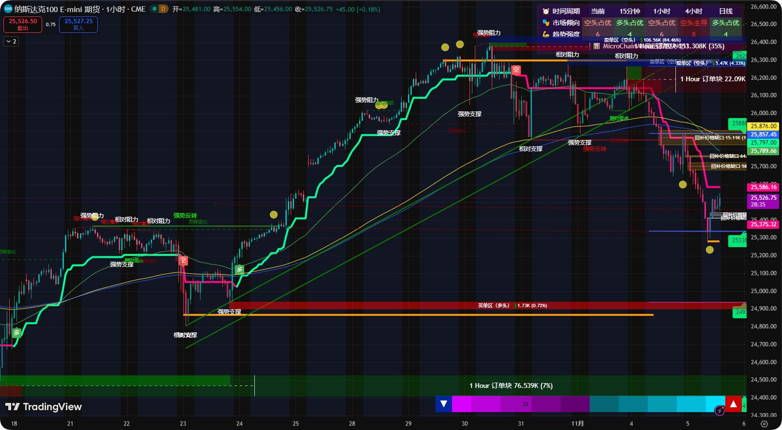Click the 25,527.25 买入 buy button
Image resolution: width=782 pixels, height=430 pixels.
[x=78, y=24]
